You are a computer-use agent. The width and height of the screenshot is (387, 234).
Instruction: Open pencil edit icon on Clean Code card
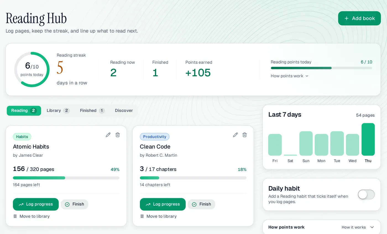(x=235, y=135)
